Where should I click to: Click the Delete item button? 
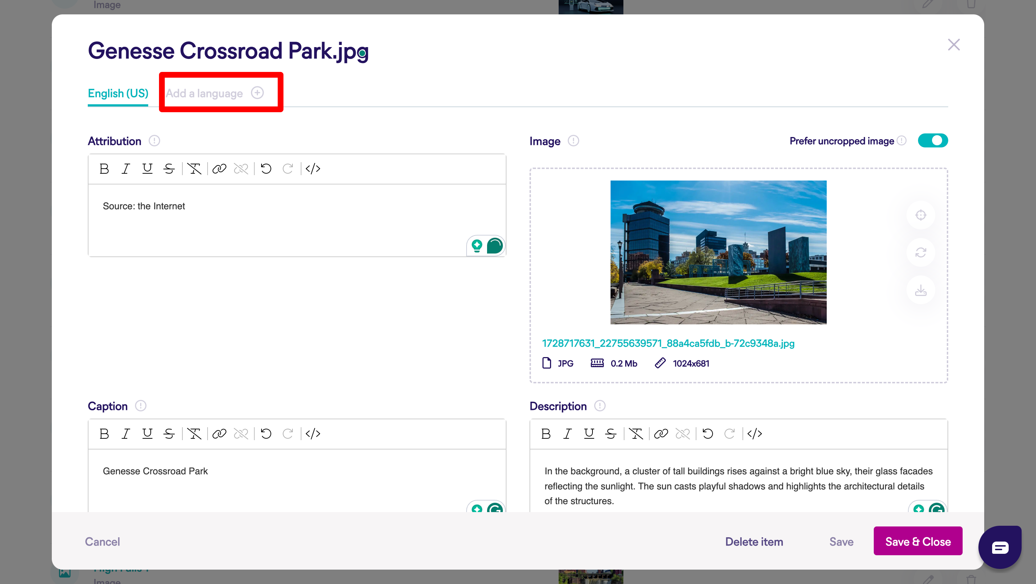click(x=754, y=542)
